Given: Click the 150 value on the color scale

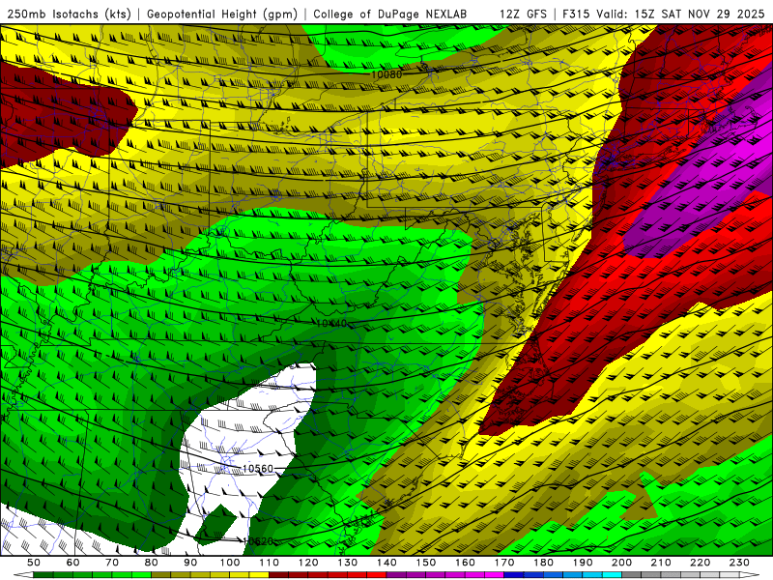Looking at the screenshot, I should pyautogui.click(x=426, y=563).
